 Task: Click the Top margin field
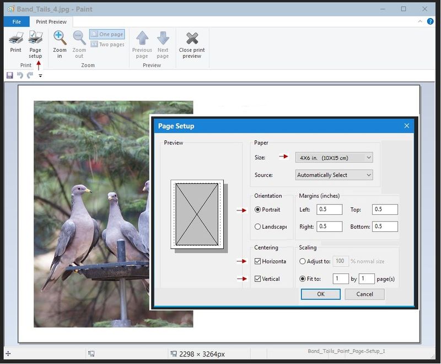click(x=385, y=209)
